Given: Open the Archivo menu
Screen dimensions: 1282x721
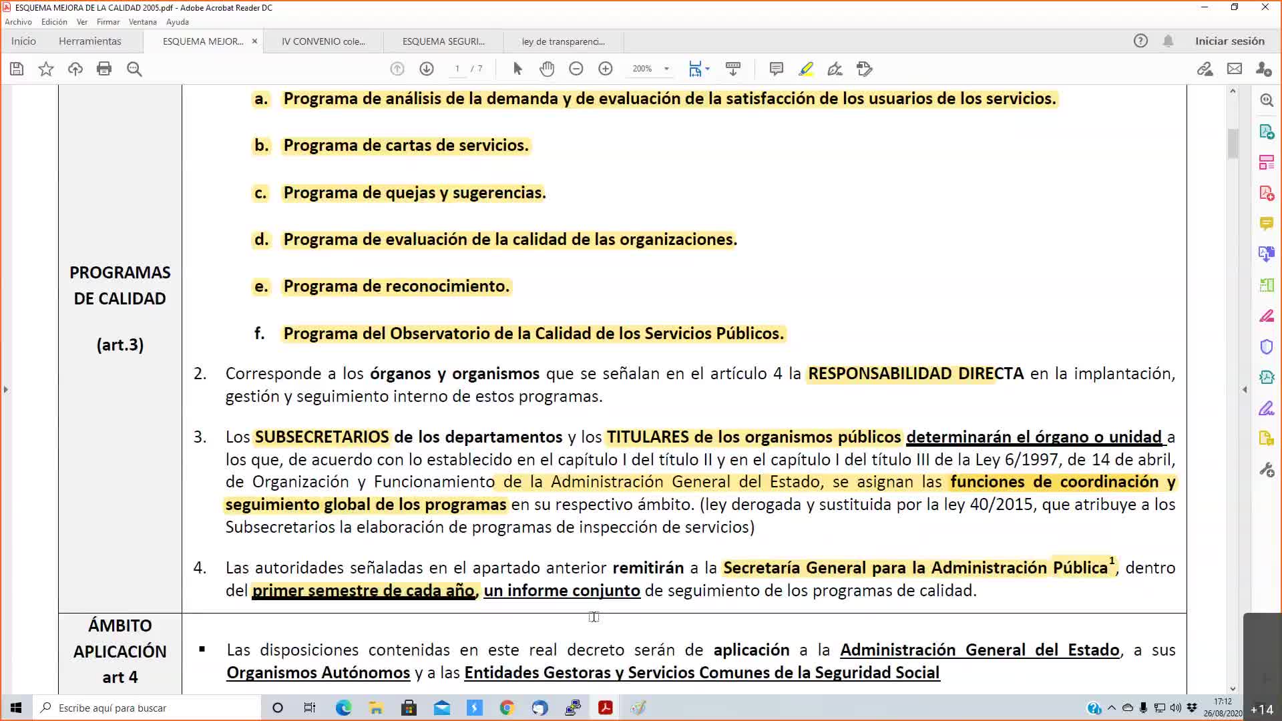Looking at the screenshot, I should tap(18, 22).
